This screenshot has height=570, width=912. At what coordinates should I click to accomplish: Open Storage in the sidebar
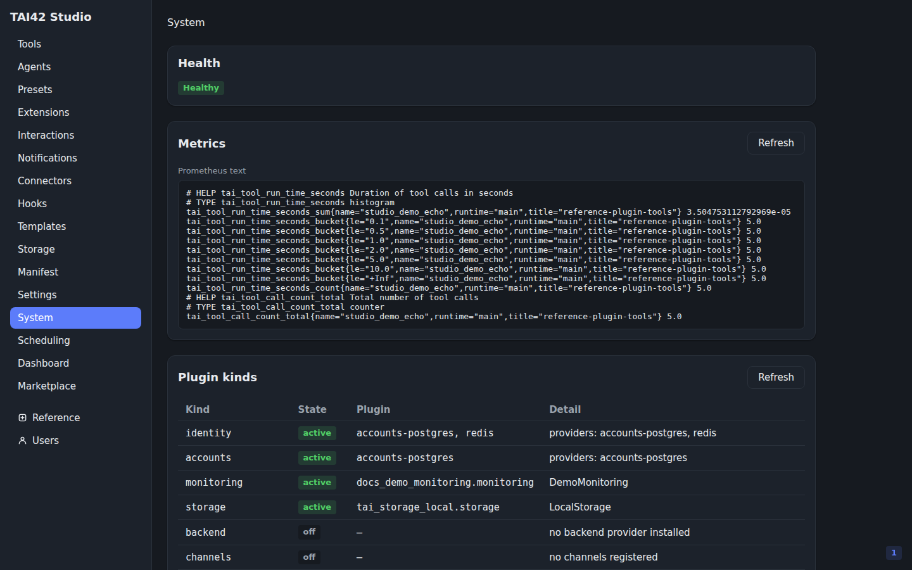coord(75,250)
